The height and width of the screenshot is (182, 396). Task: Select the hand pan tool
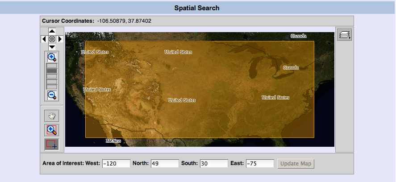tap(52, 116)
